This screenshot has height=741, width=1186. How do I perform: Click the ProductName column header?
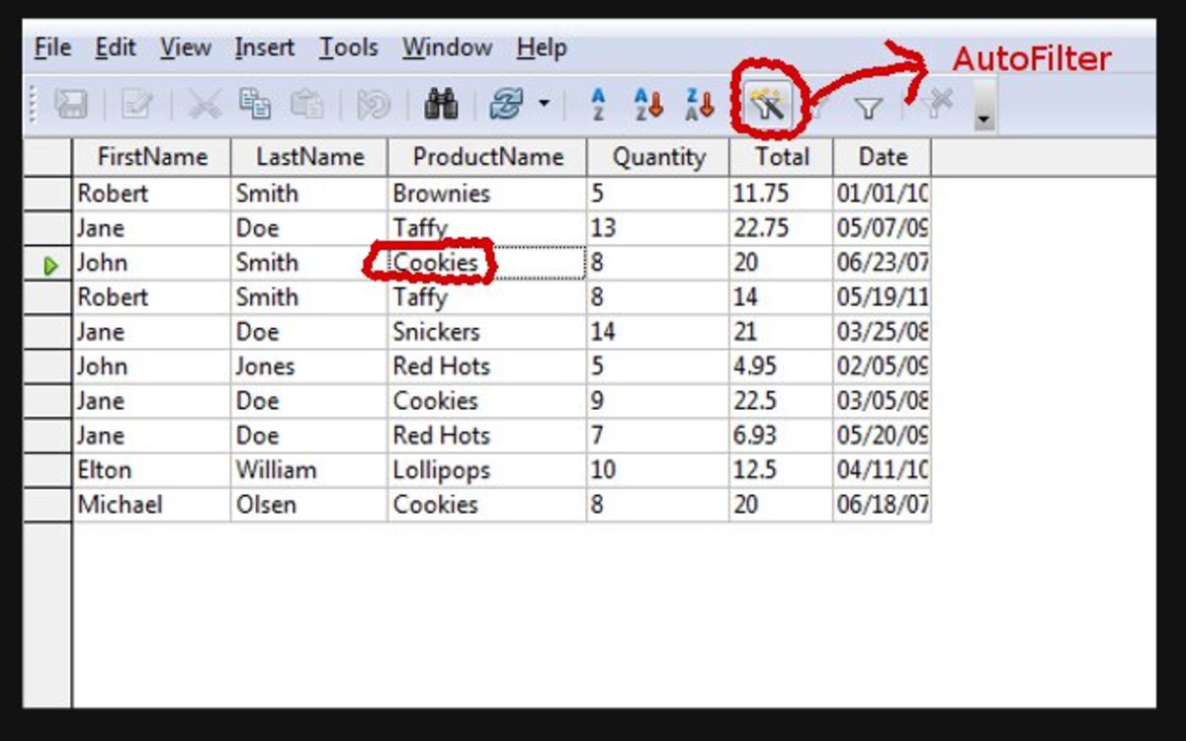488,157
